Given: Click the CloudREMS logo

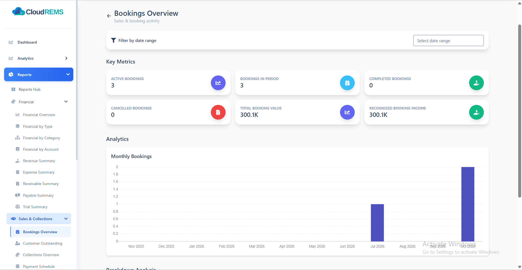Looking at the screenshot, I should pos(38,11).
